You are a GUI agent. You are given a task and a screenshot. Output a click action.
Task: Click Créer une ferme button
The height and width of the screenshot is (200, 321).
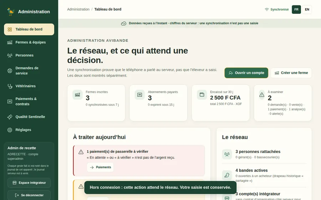click(x=291, y=73)
